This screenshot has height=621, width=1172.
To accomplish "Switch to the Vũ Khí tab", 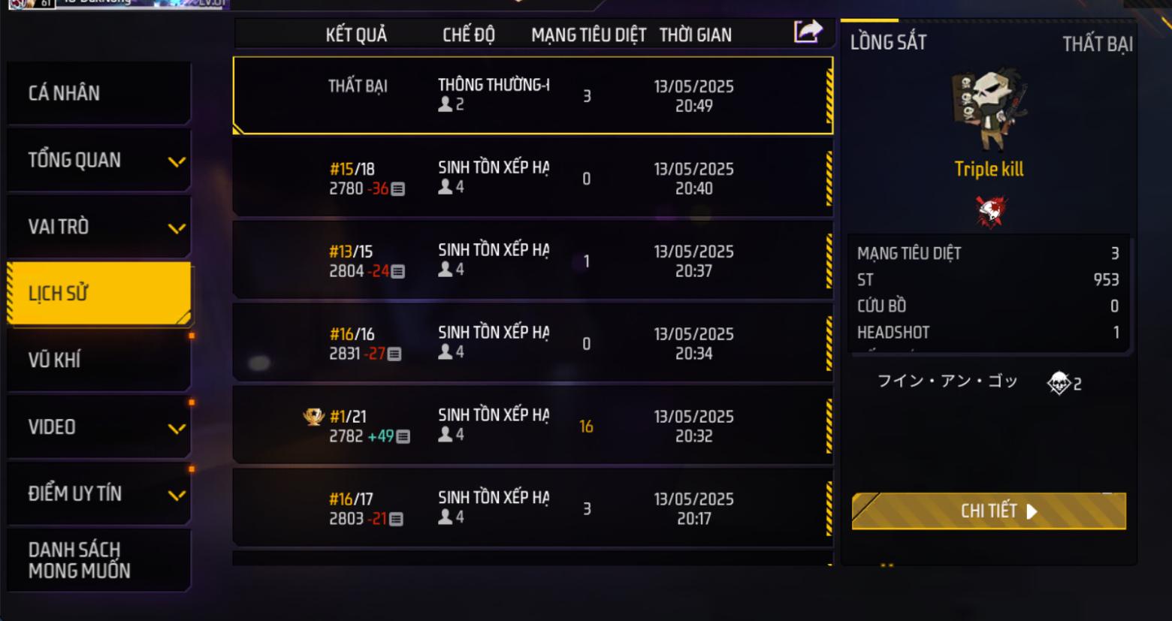I will (x=98, y=360).
